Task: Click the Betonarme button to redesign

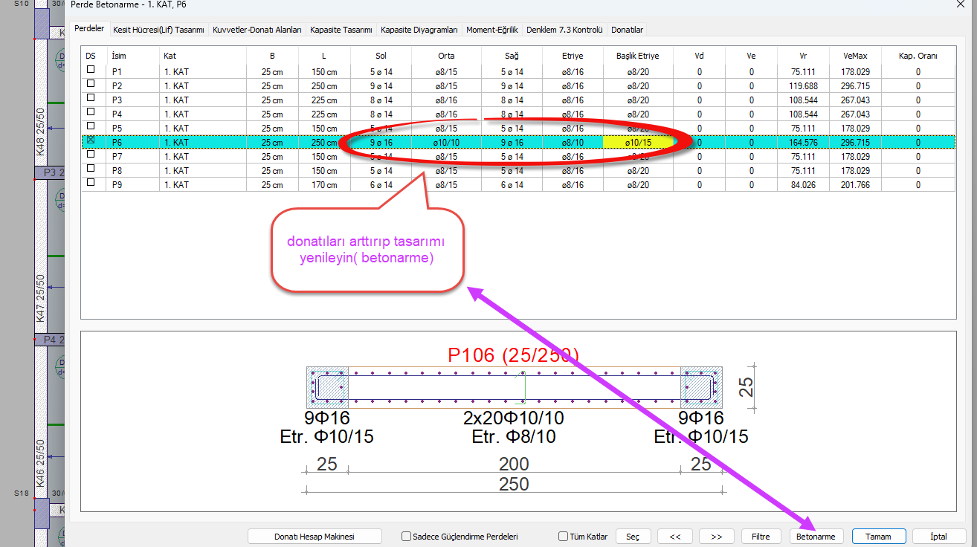Action: click(815, 537)
